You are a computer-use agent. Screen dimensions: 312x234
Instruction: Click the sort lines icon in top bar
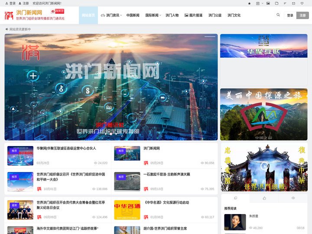pyautogui.click(x=285, y=3)
